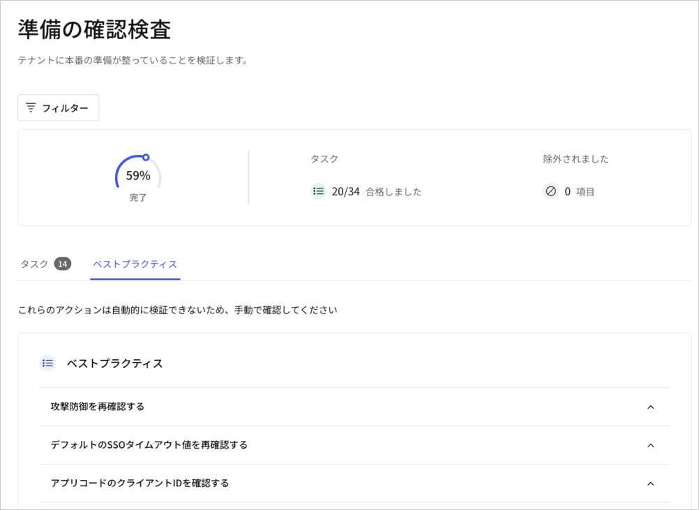
Task: Click 攻撃防御を再確認する row text
Action: (x=98, y=407)
